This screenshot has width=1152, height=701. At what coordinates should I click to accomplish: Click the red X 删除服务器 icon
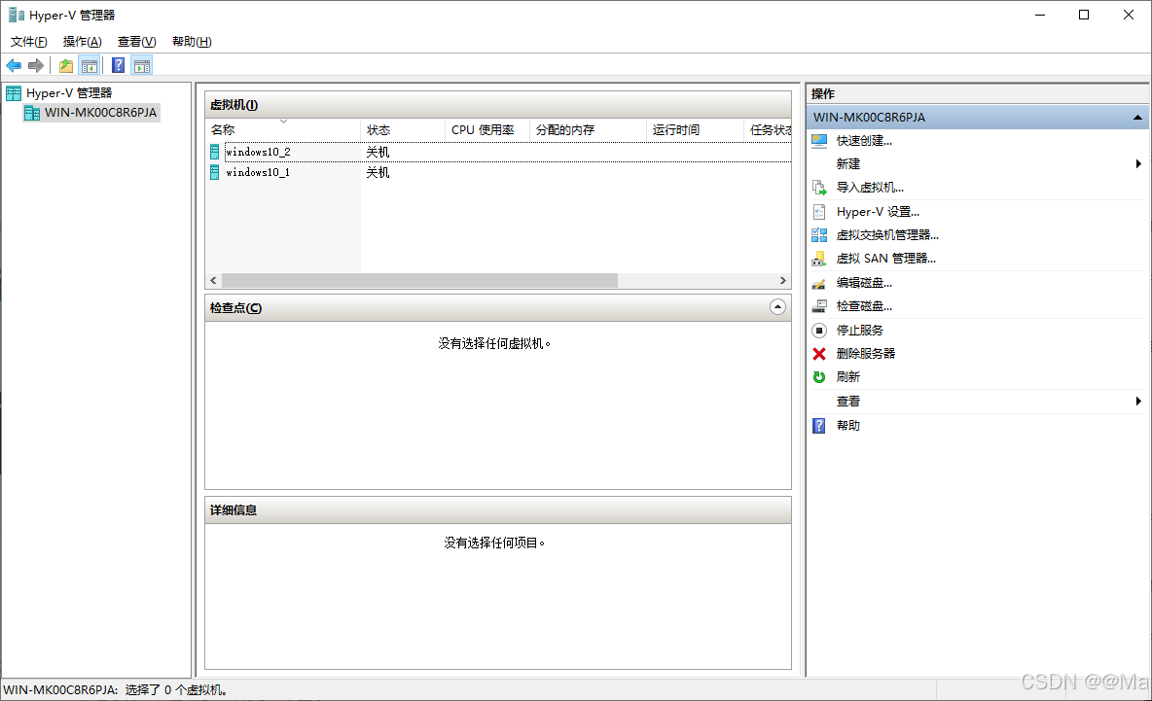819,354
